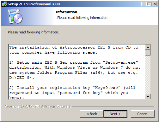Click the scrollbar thumb in the info box
Screen dimensions: 159x122
pos(148,52)
